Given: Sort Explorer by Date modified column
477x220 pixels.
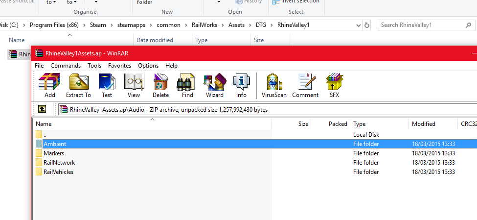Looking at the screenshot, I should point(163,40).
